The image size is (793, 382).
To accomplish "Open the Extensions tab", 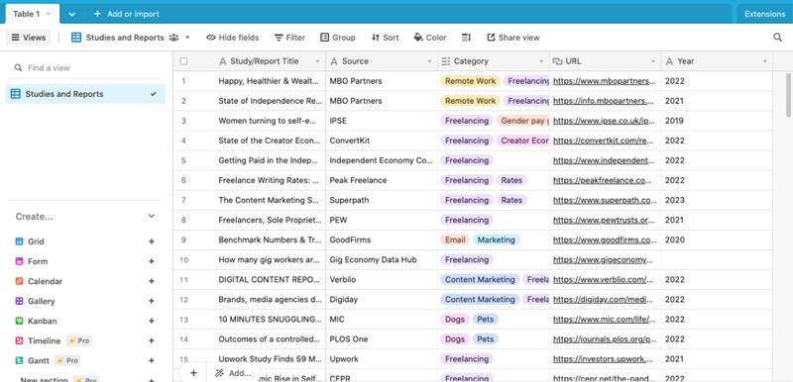I will tap(764, 14).
